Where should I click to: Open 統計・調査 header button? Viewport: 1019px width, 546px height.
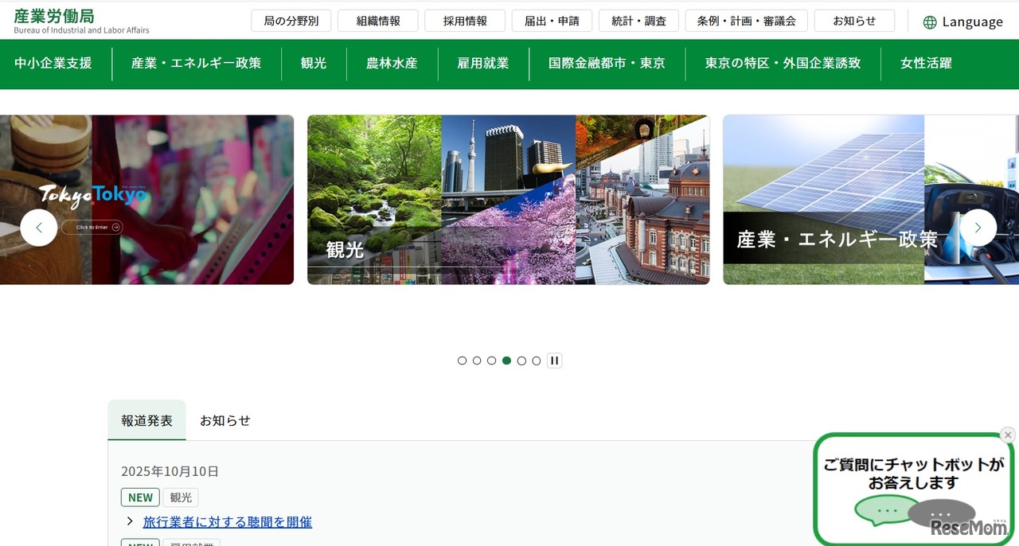[x=638, y=21]
